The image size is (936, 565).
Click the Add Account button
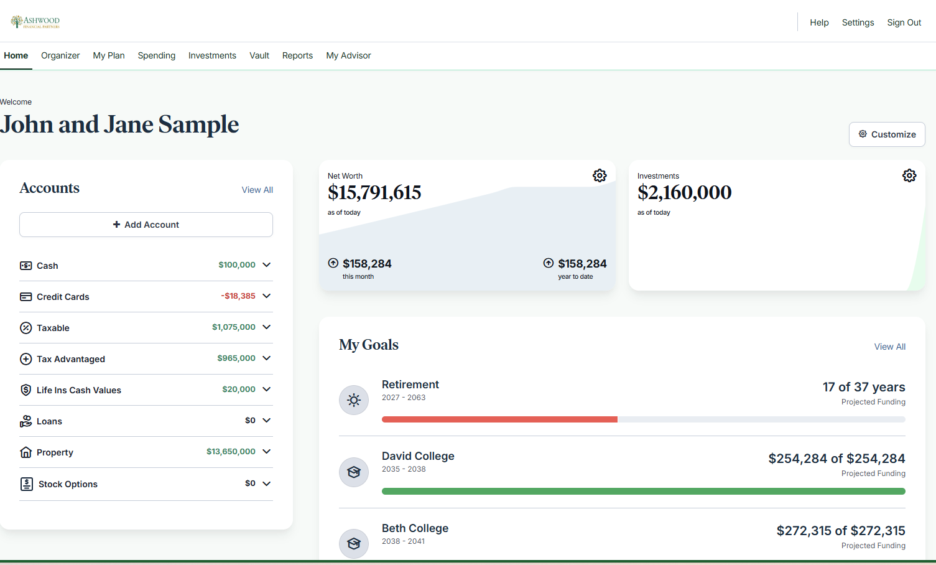click(x=146, y=224)
